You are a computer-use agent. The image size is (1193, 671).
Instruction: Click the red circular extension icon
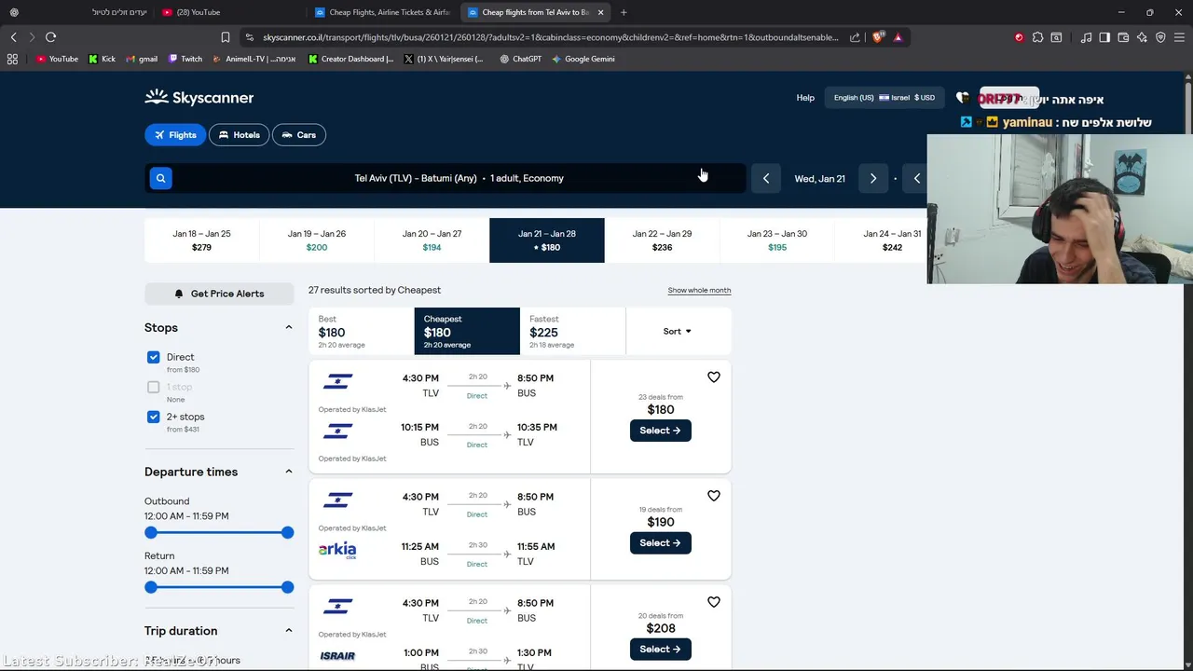pyautogui.click(x=1019, y=37)
